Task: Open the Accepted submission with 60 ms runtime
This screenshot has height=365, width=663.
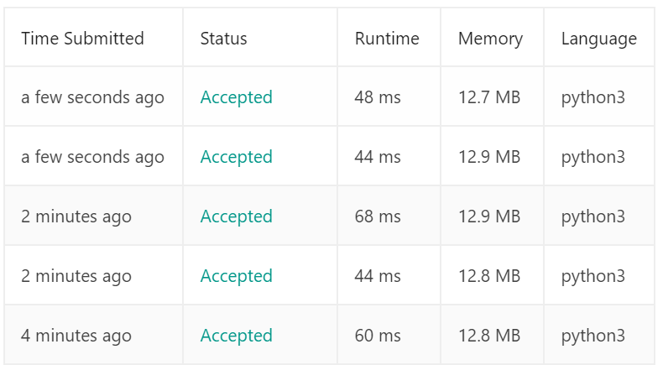Action: coord(236,336)
